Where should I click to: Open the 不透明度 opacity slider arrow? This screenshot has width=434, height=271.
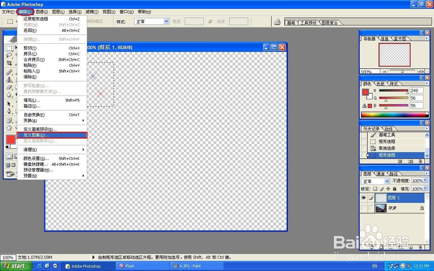tap(425, 180)
